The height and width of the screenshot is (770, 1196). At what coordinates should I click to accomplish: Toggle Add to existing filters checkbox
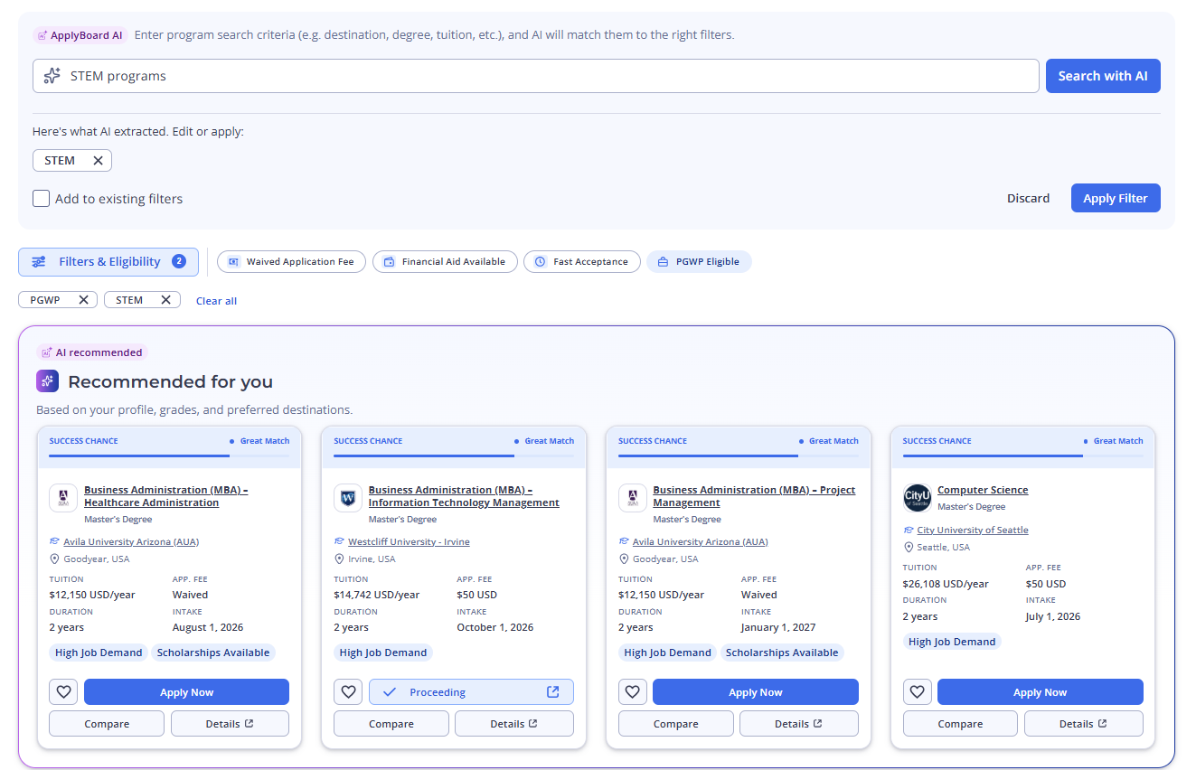(x=41, y=199)
